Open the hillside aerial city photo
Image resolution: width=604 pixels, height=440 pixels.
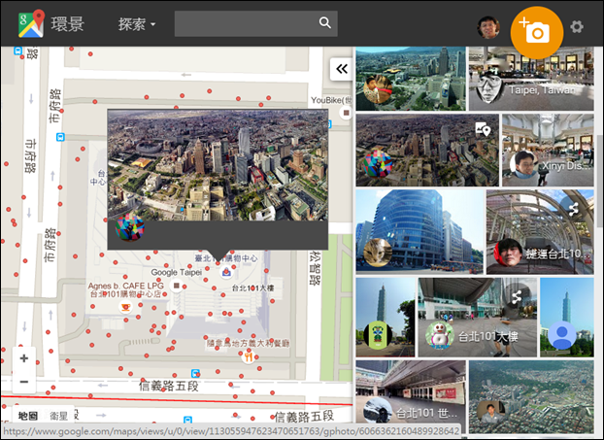pos(531,397)
